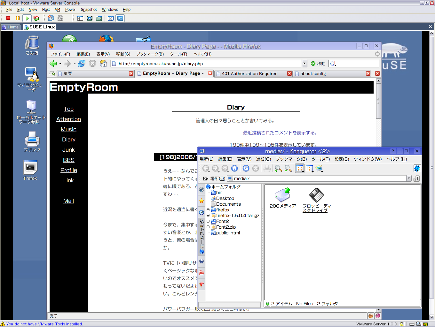Click the VMware green Power On button
This screenshot has height=327, width=435.
(27, 18)
